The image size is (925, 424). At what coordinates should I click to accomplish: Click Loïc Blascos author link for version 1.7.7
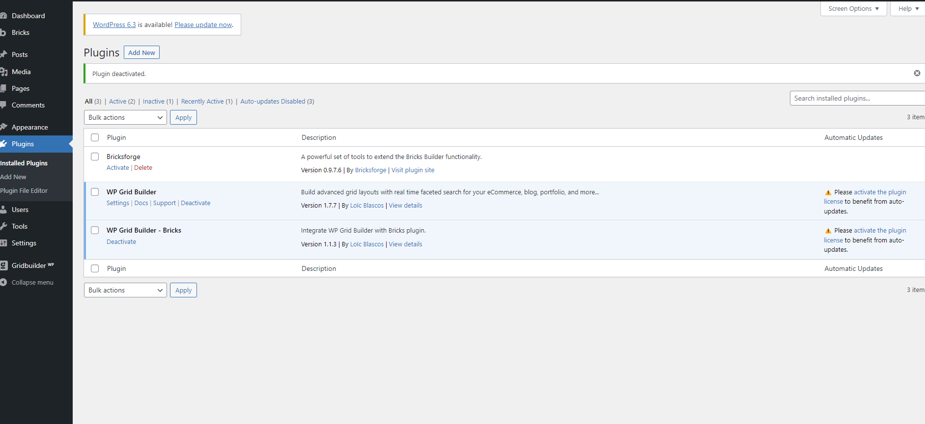(367, 205)
